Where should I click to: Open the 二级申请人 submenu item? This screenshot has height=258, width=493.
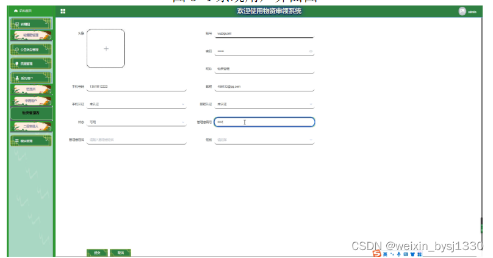coord(31,126)
